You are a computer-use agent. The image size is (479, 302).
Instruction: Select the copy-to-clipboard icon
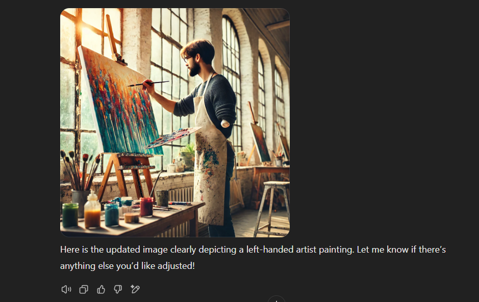84,289
